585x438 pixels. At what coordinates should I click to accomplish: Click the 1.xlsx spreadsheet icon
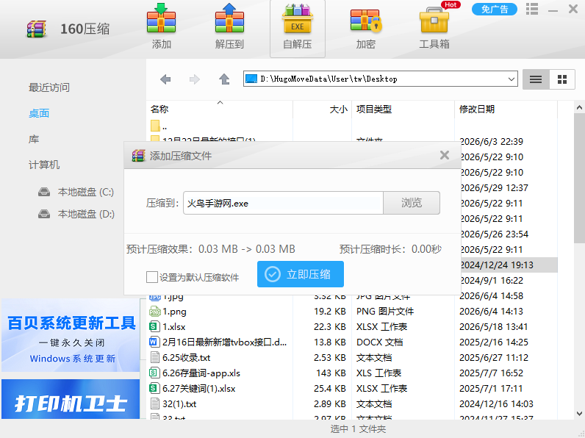[154, 327]
